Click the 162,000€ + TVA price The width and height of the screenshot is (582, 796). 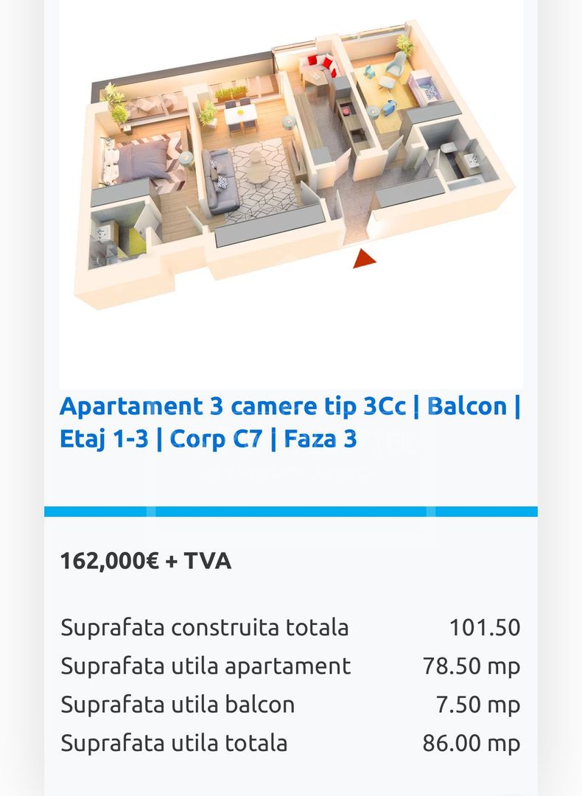coord(146,561)
